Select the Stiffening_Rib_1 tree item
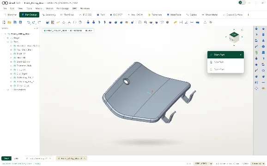 pos(25,78)
